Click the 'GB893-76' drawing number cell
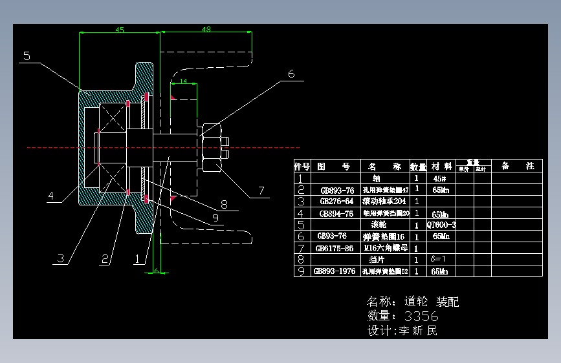This screenshot has width=561, height=363. pos(337,191)
